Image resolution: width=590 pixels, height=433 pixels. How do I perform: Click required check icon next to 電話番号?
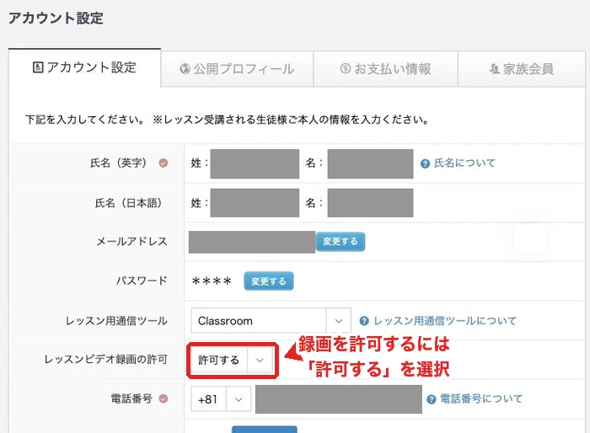[164, 398]
